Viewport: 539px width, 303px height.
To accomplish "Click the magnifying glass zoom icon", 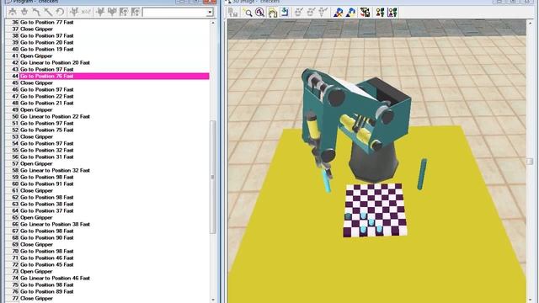I will pos(248,13).
